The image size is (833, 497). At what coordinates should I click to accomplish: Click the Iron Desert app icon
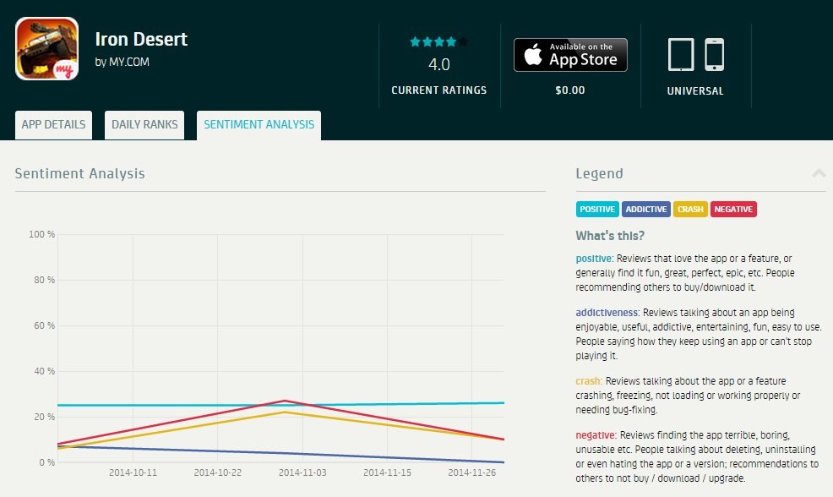tap(46, 48)
